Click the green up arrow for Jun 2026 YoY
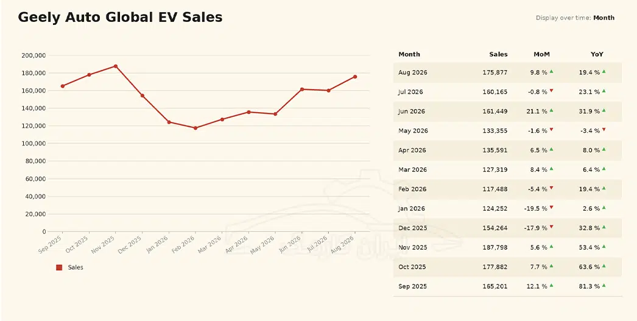Image resolution: width=637 pixels, height=321 pixels. [x=604, y=110]
